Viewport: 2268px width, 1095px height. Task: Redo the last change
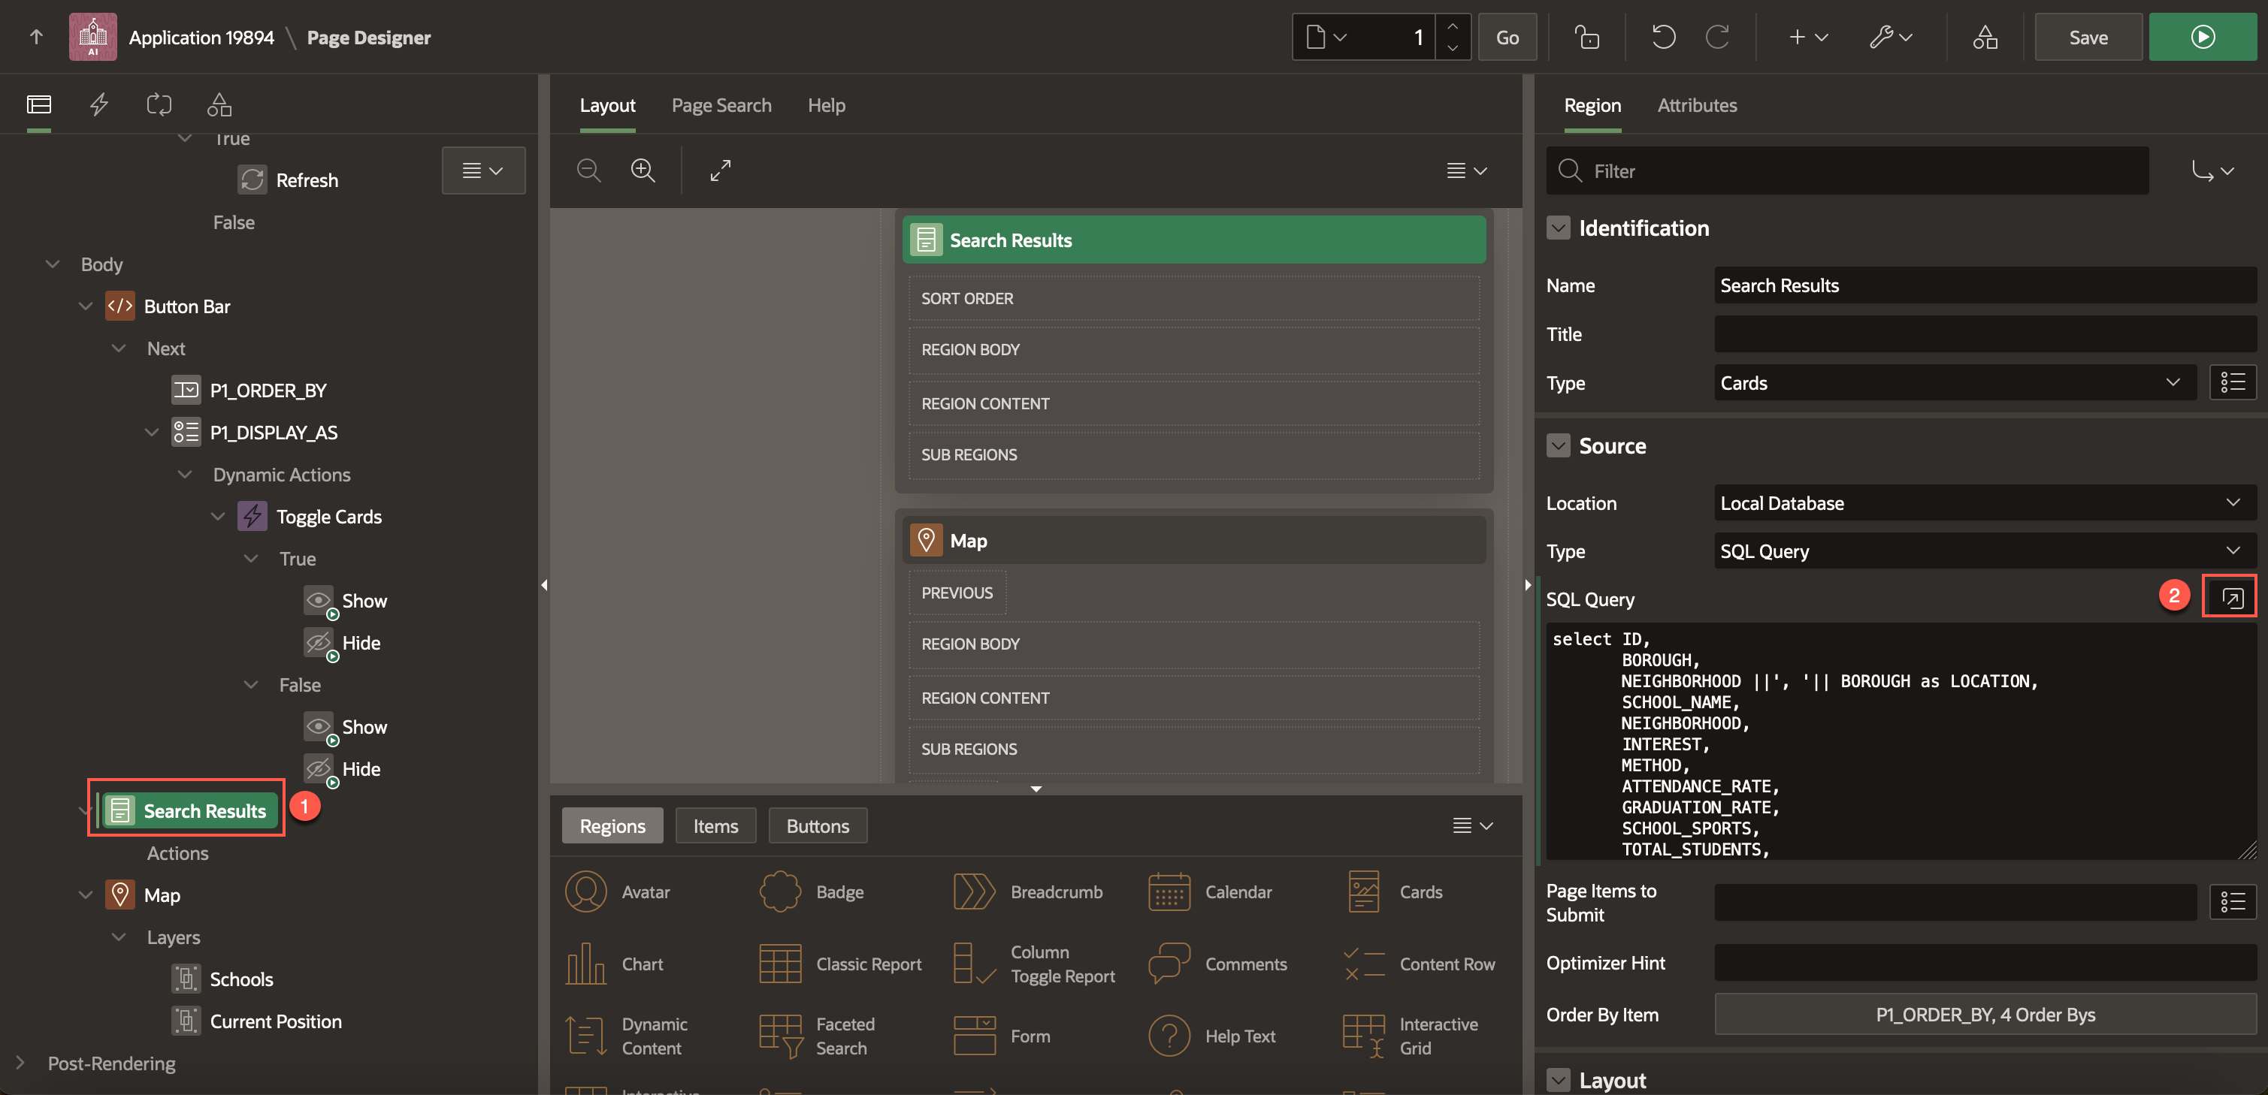pos(1718,37)
